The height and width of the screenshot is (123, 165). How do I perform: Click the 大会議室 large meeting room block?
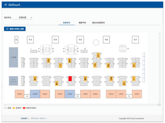point(13,57)
